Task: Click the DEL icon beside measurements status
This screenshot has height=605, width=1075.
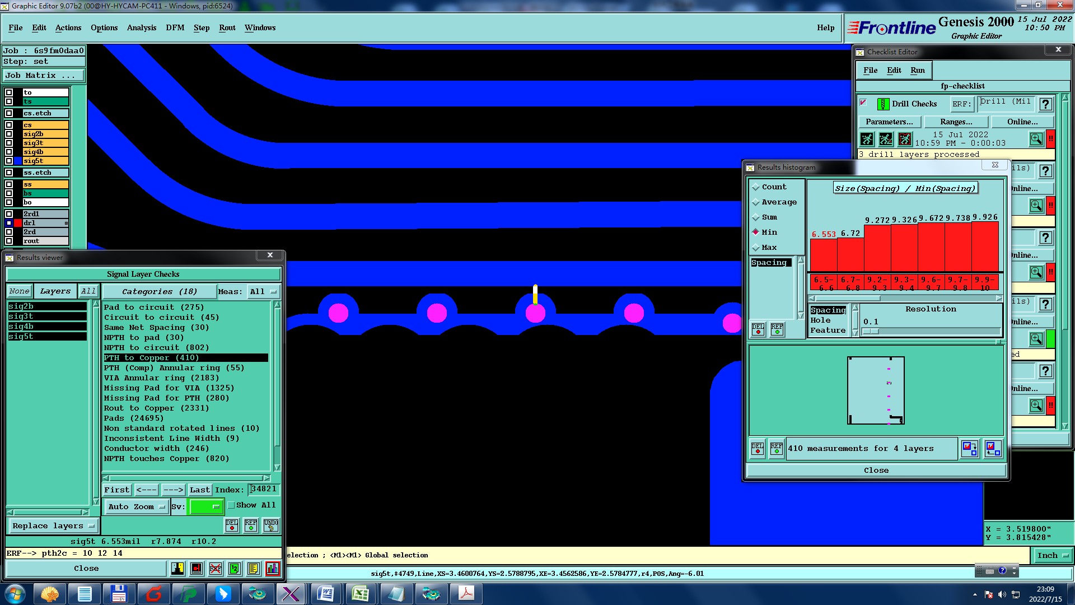Action: [x=758, y=448]
